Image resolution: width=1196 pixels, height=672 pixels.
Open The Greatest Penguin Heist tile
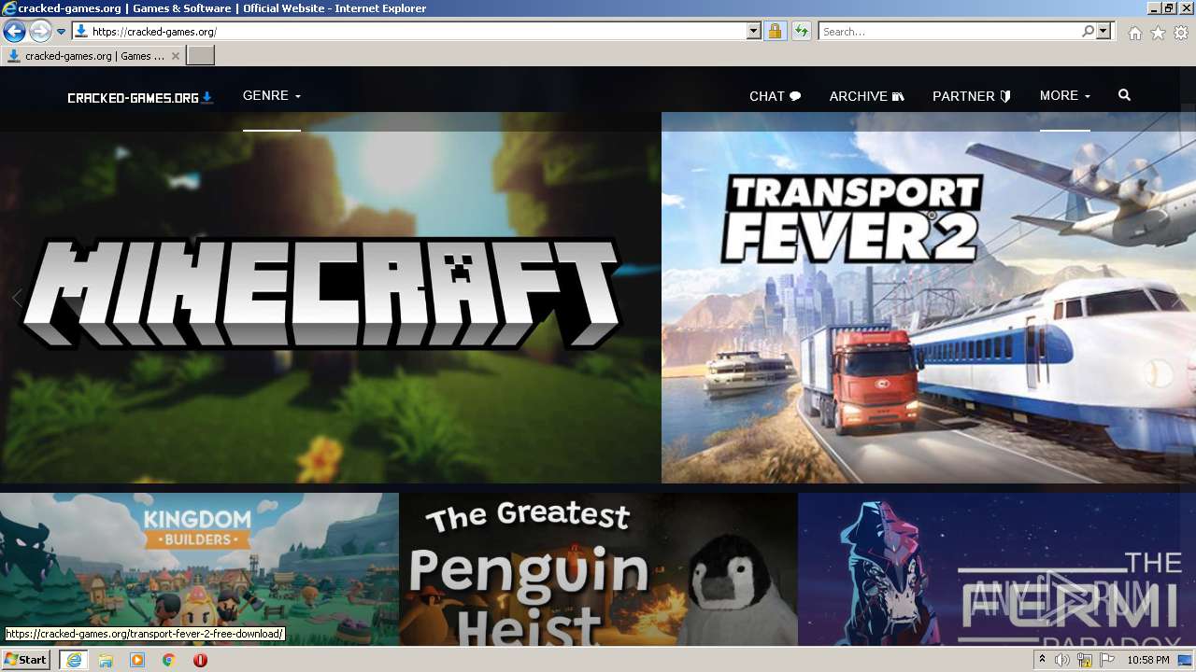pyautogui.click(x=598, y=569)
